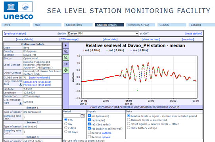Click the ra2 red legend entry
Screen dimensions: 215x142
tap(92, 50)
